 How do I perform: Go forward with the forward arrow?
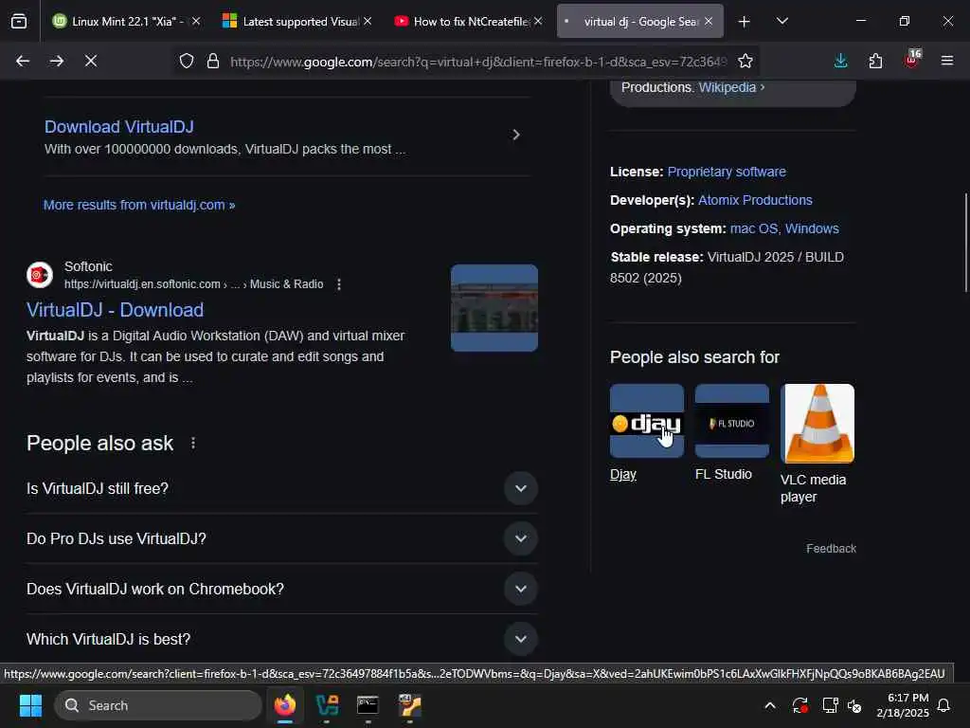pos(56,61)
